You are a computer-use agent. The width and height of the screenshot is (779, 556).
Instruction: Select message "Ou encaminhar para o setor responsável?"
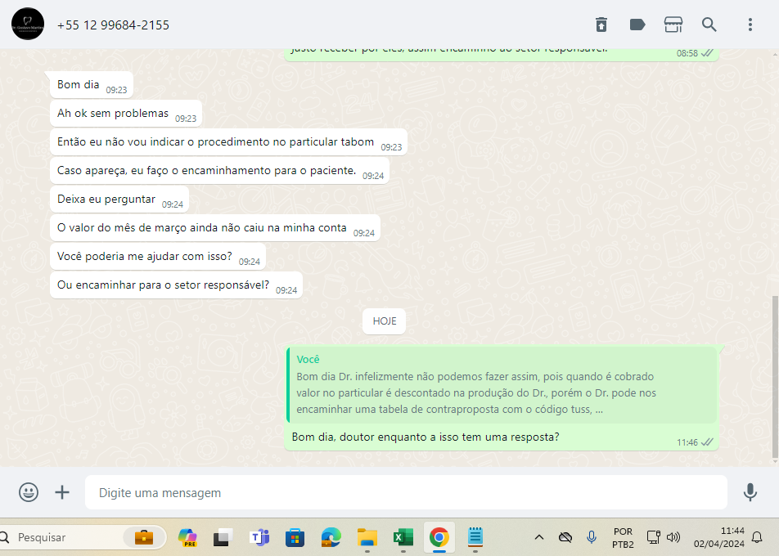pyautogui.click(x=177, y=285)
